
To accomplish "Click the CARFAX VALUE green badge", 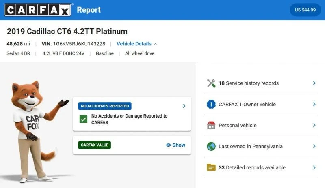I will pos(95,145).
